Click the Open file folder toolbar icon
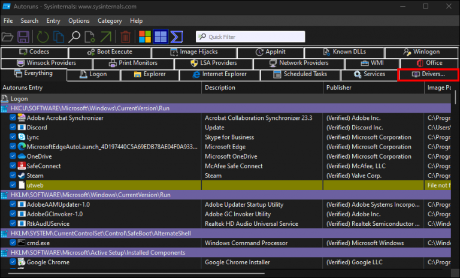This screenshot has height=278, width=460. [8, 37]
